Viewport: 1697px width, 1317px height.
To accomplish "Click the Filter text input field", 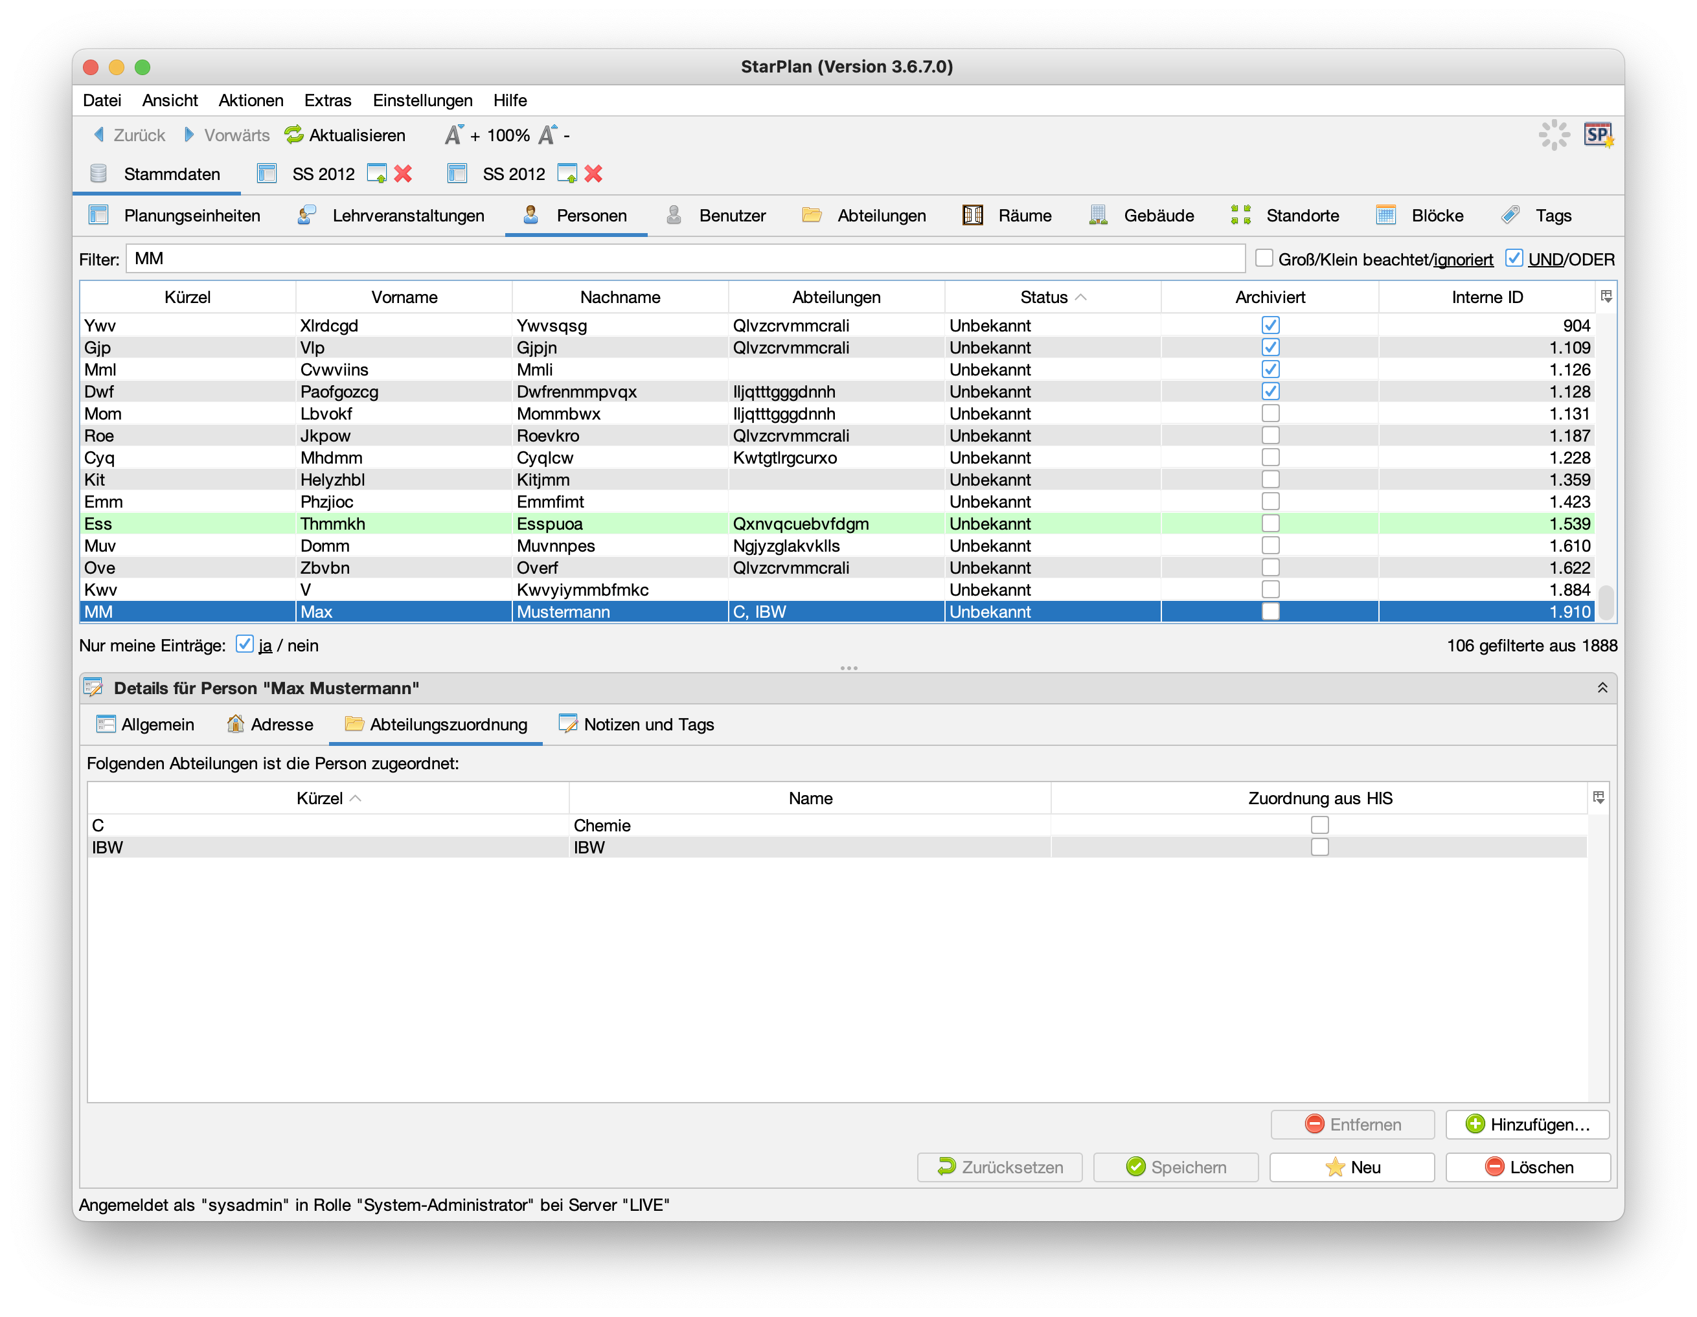I will point(684,258).
